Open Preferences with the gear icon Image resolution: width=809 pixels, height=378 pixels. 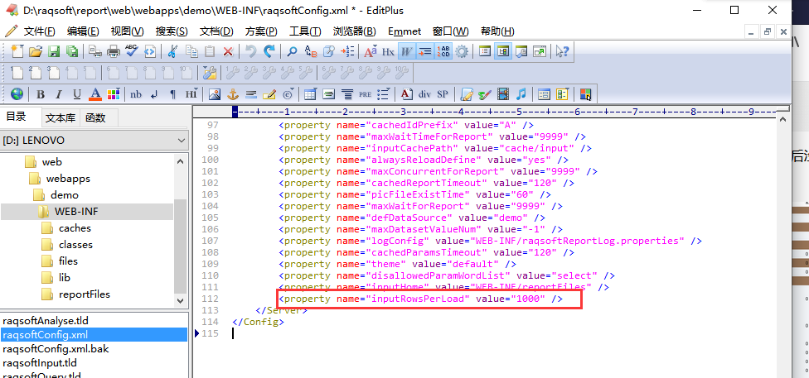(x=462, y=51)
